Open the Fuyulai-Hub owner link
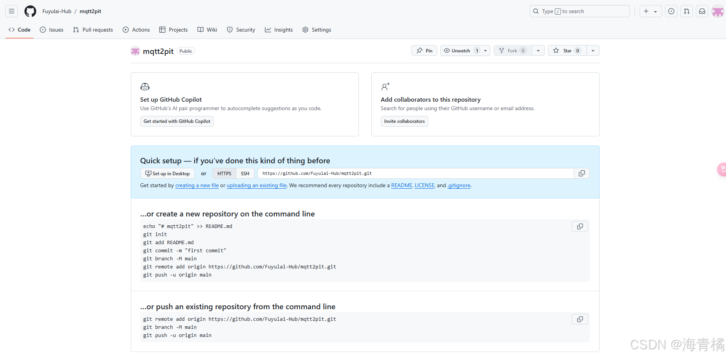Viewport: 726px width, 357px height. (x=57, y=11)
